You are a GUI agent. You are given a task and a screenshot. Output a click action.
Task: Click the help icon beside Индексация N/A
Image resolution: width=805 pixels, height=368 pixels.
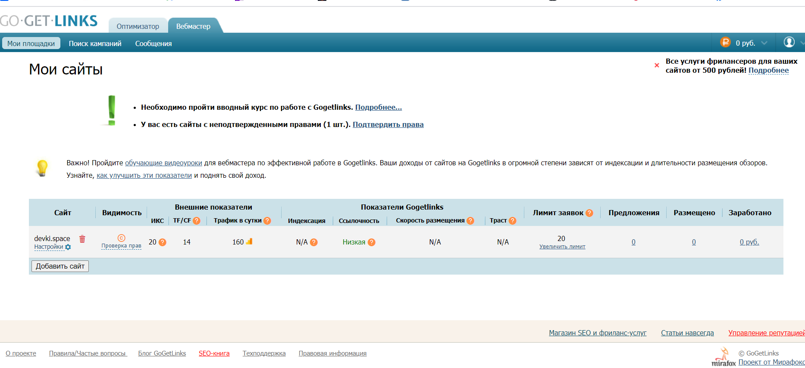coord(314,242)
